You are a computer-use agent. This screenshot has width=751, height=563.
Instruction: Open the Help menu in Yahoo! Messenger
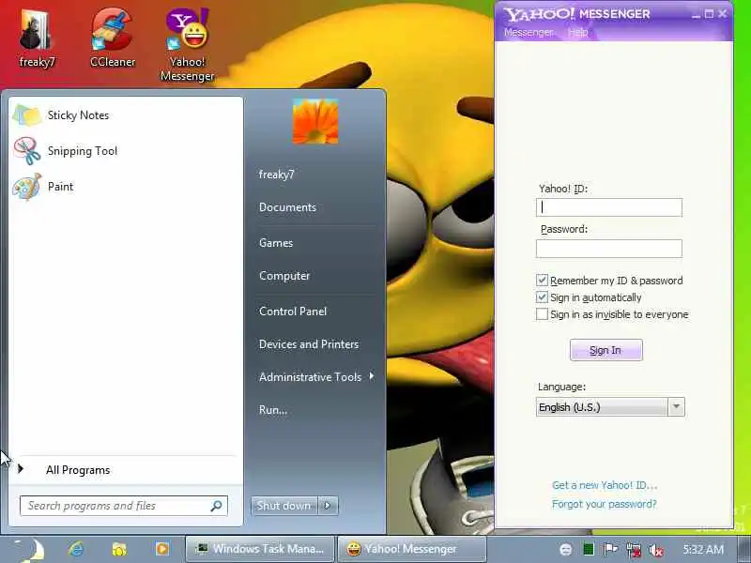coord(578,33)
